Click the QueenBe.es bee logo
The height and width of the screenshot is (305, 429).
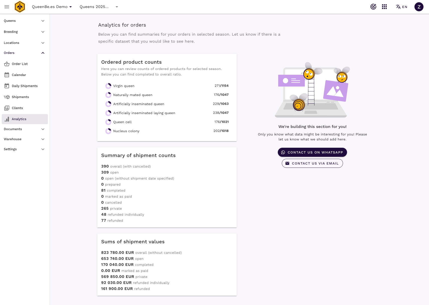point(20,7)
